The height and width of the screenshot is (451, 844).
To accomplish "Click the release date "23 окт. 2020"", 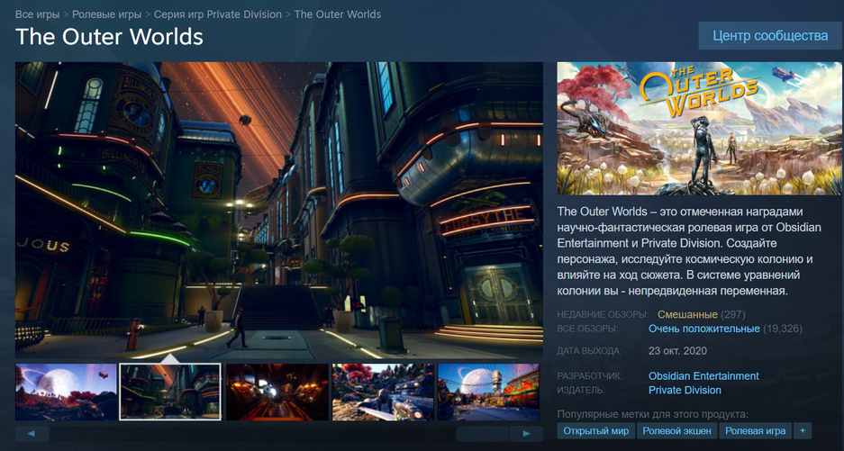I will pyautogui.click(x=677, y=351).
